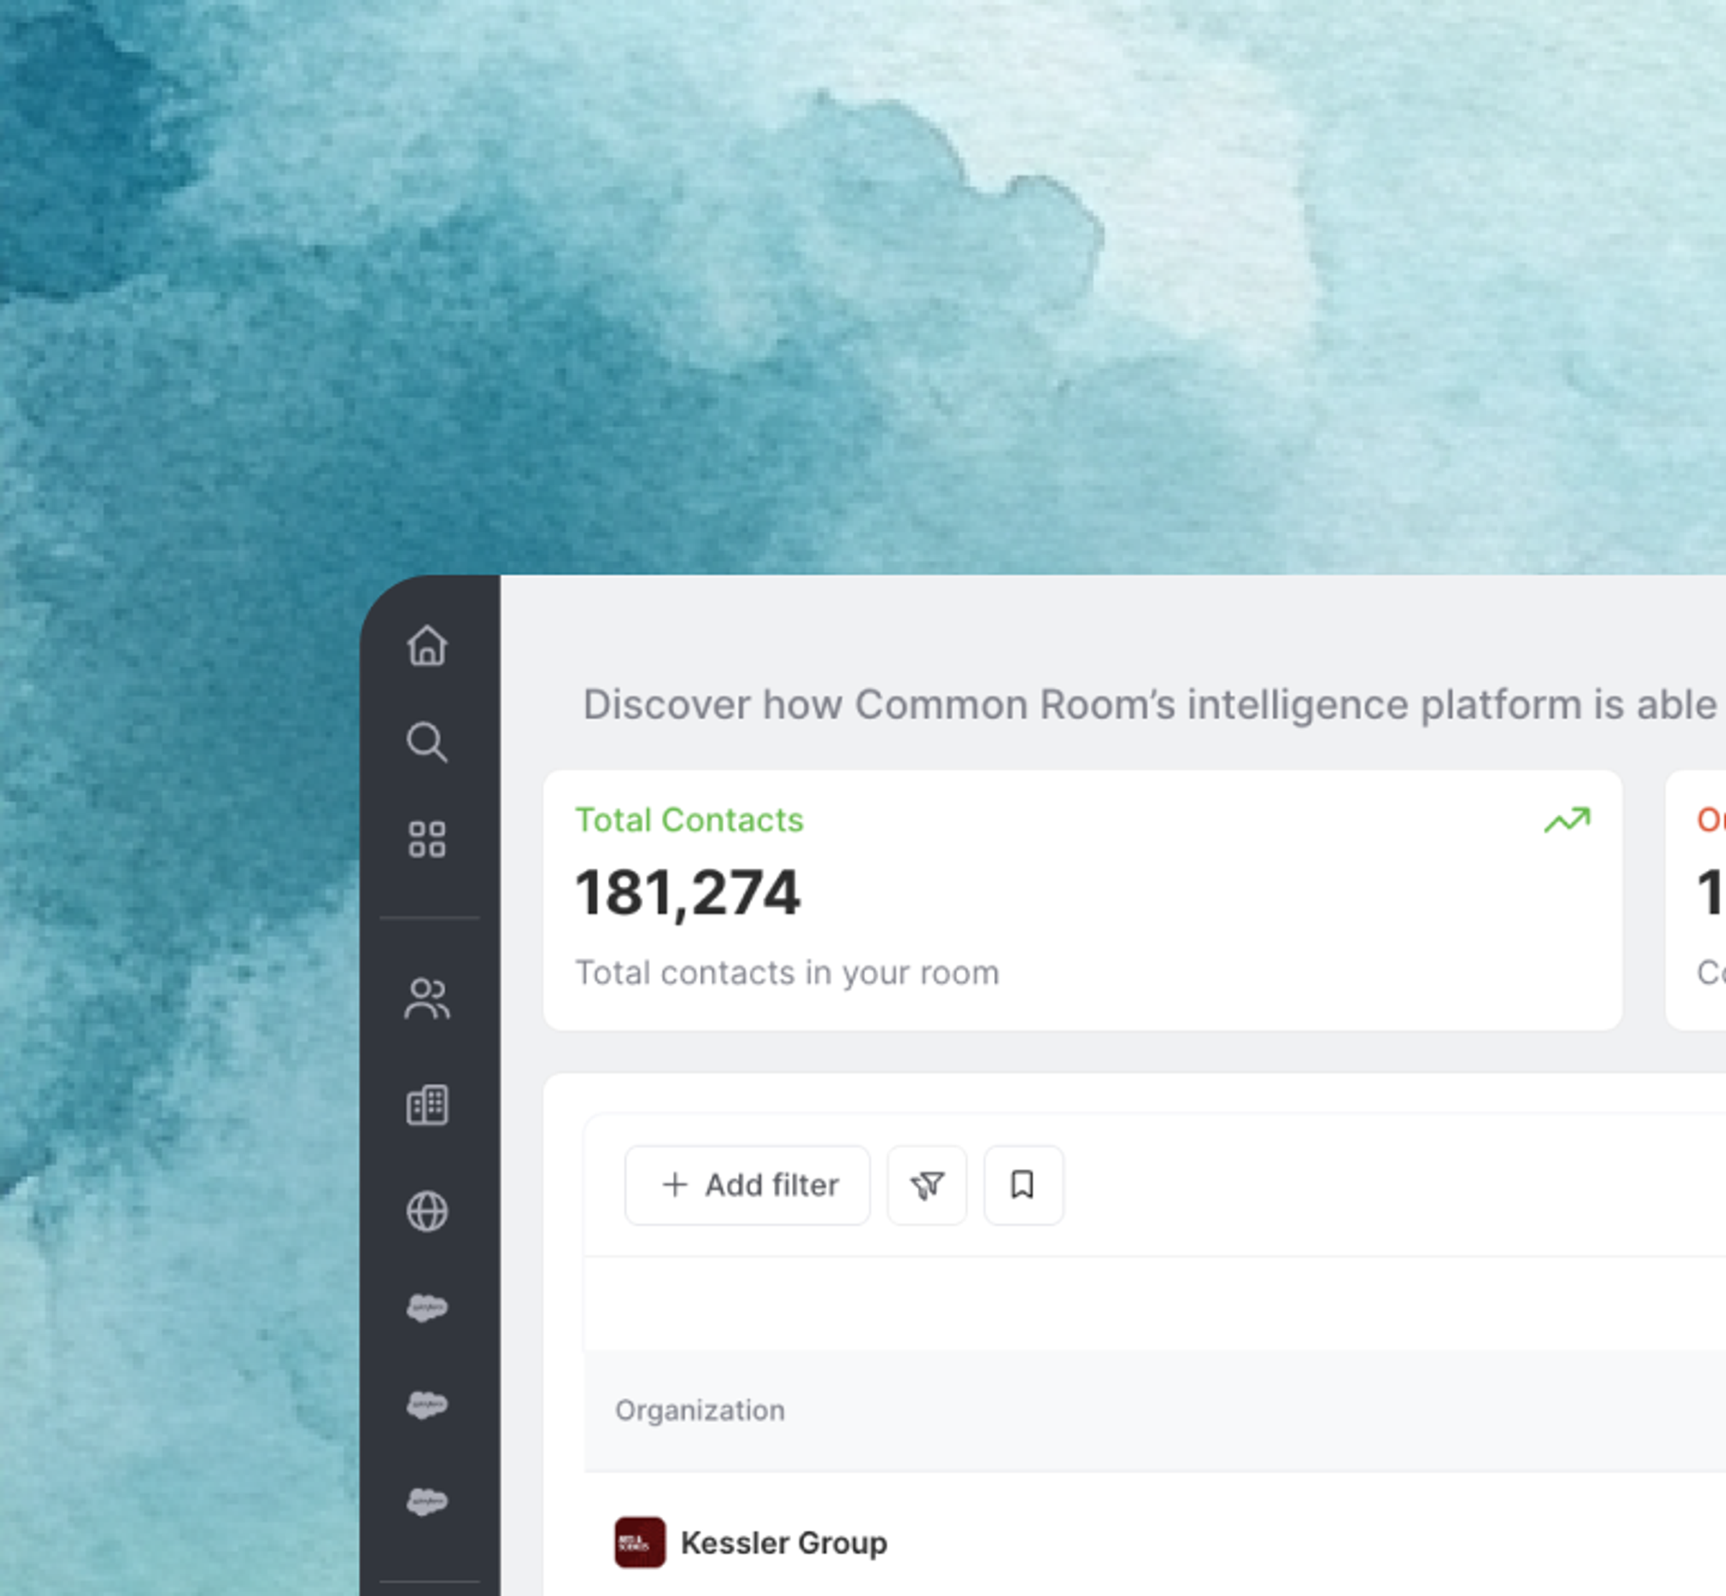This screenshot has height=1596, width=1726.
Task: Click the funnel filter icon button
Action: pyautogui.click(x=927, y=1185)
